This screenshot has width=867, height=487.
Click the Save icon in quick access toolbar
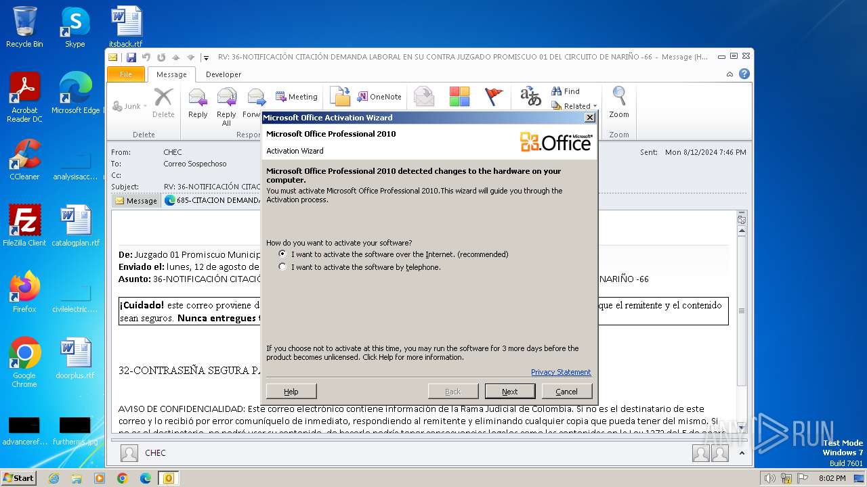(x=131, y=57)
